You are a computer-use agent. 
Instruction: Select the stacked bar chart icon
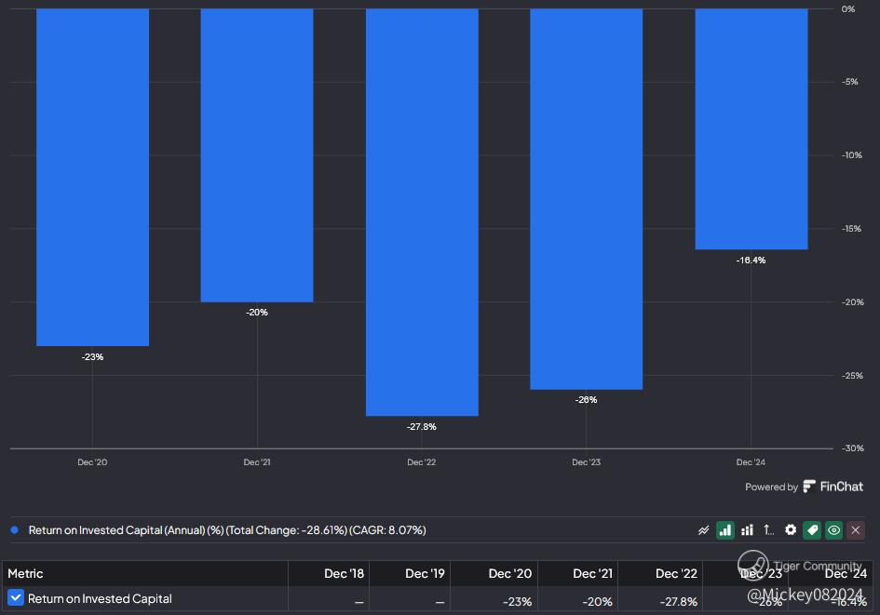tap(747, 530)
